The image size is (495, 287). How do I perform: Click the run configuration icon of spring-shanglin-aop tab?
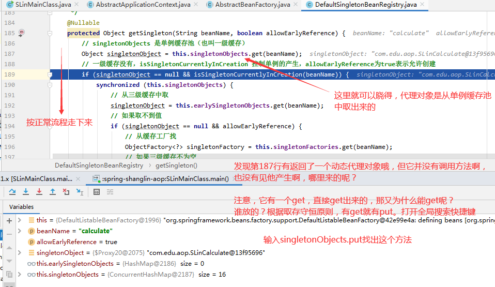pos(96,178)
